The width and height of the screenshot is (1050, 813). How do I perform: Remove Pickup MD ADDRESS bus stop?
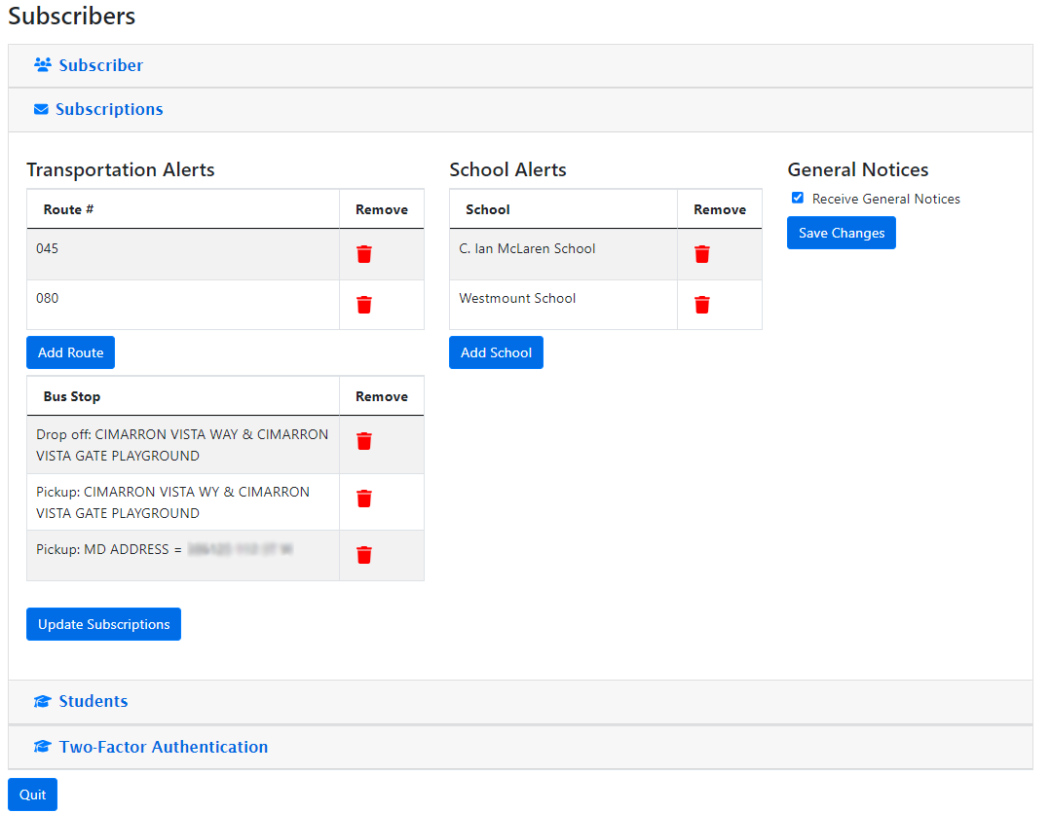tap(363, 555)
